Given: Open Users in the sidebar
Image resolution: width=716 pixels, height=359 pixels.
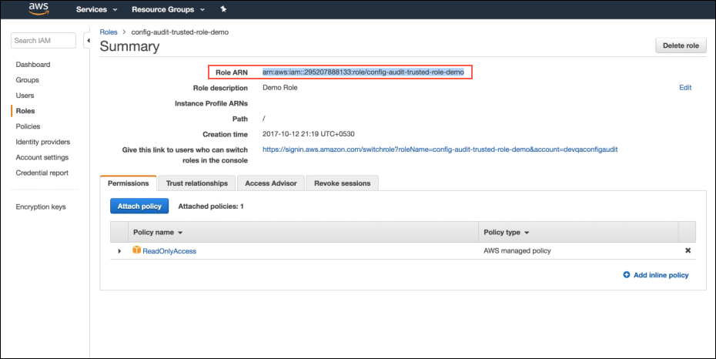Looking at the screenshot, I should tap(25, 96).
